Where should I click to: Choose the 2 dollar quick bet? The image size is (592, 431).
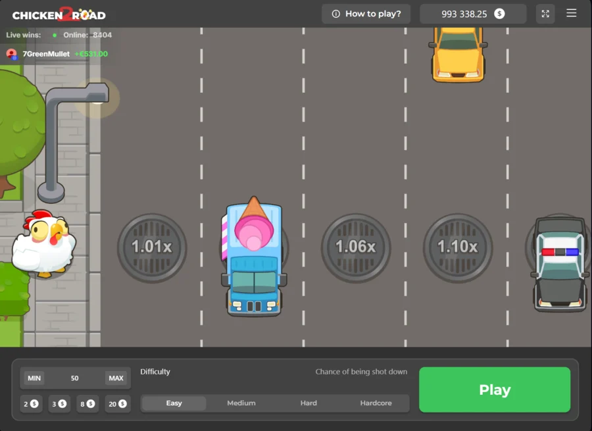[x=31, y=404]
